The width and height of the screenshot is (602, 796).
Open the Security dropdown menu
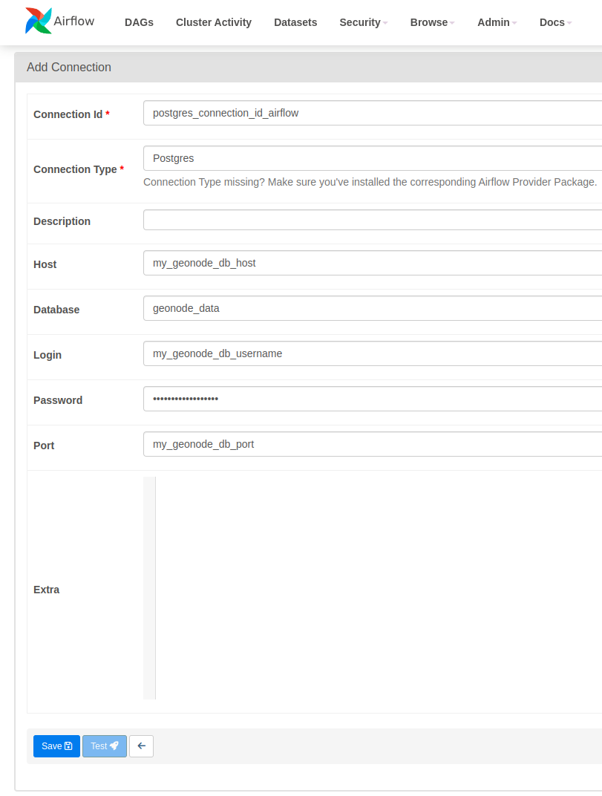coord(364,22)
